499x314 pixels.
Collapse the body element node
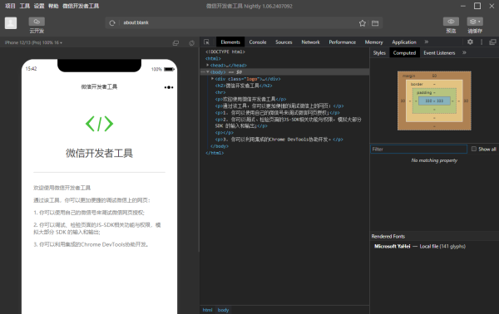pyautogui.click(x=208, y=72)
